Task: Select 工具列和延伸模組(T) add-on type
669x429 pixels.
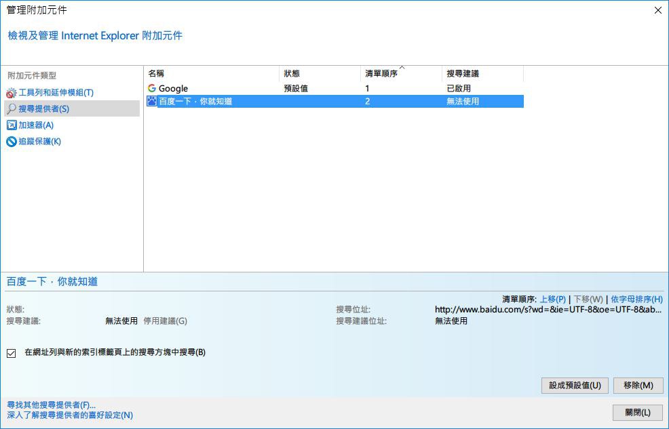Action: tap(56, 92)
